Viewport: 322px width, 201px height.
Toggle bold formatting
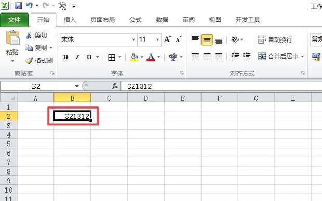(x=66, y=57)
